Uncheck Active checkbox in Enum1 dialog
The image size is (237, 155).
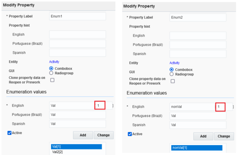(9, 133)
